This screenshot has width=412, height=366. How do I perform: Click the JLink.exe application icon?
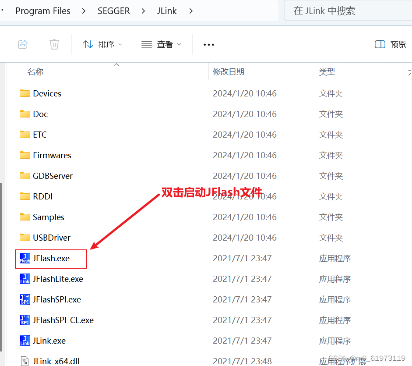tap(25, 341)
